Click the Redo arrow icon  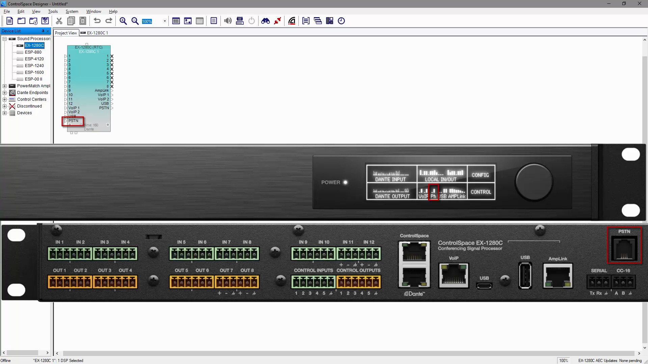(x=109, y=21)
